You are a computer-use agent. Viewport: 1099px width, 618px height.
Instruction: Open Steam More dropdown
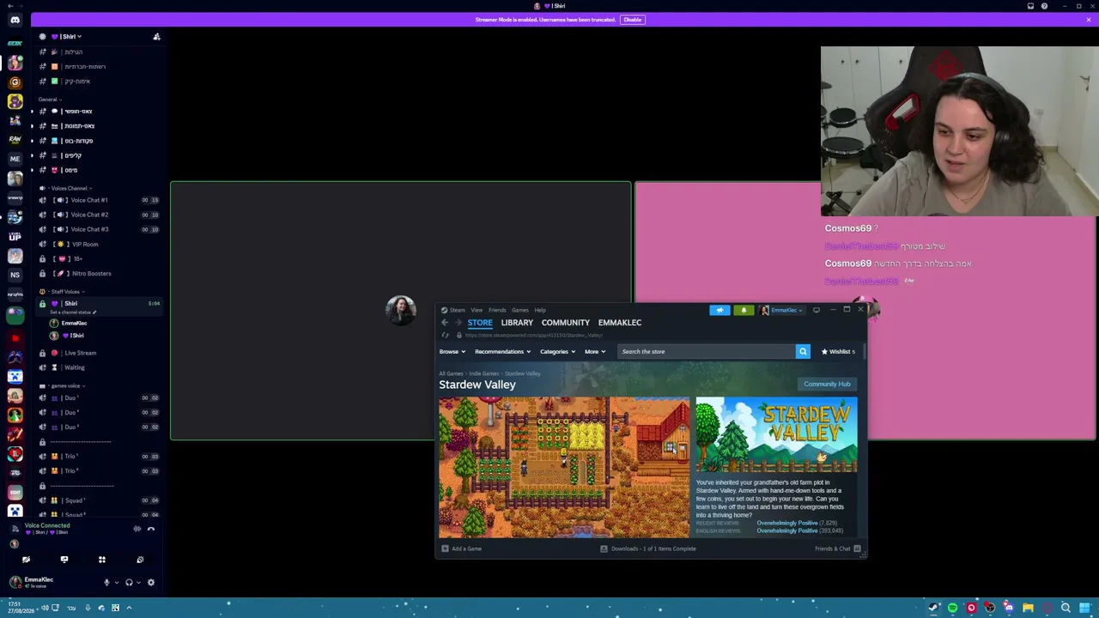tap(595, 351)
